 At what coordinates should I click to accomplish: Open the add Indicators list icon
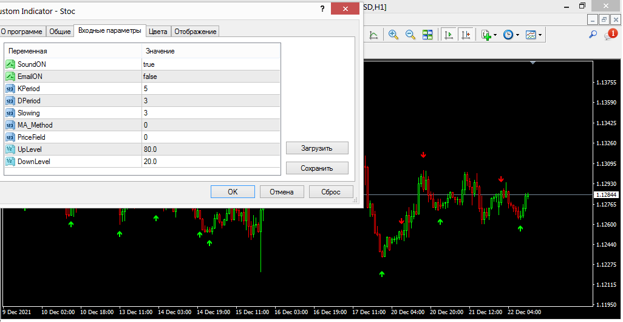click(x=486, y=35)
